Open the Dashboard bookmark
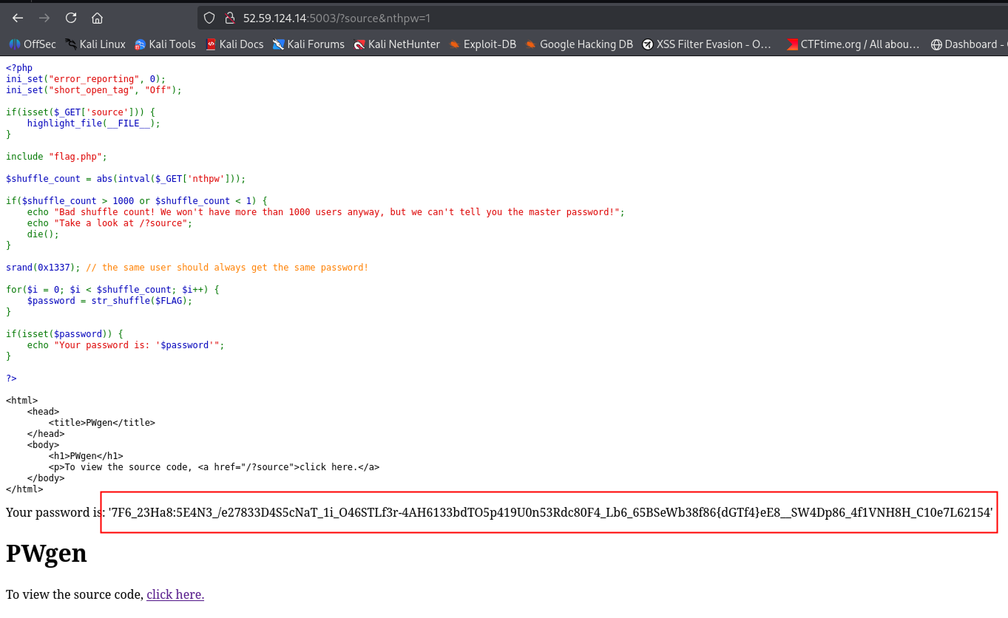The height and width of the screenshot is (618, 1008). pos(969,44)
